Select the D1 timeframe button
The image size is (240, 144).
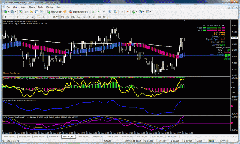(94, 17)
